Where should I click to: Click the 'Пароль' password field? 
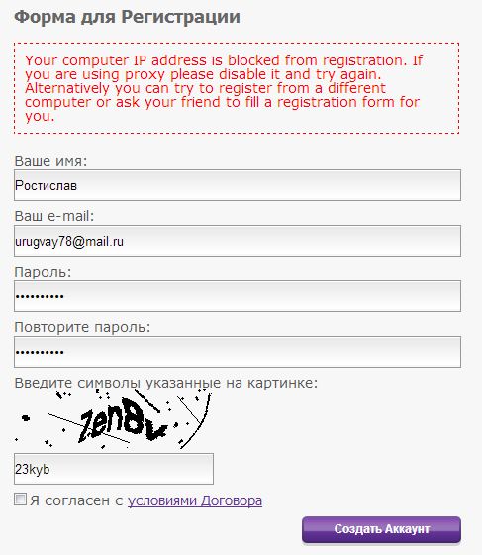click(x=238, y=296)
